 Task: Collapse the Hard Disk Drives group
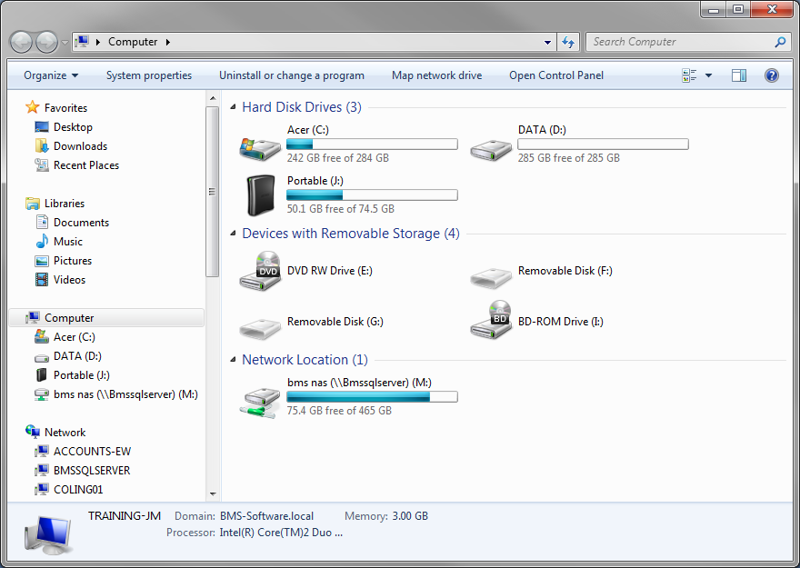(x=233, y=106)
